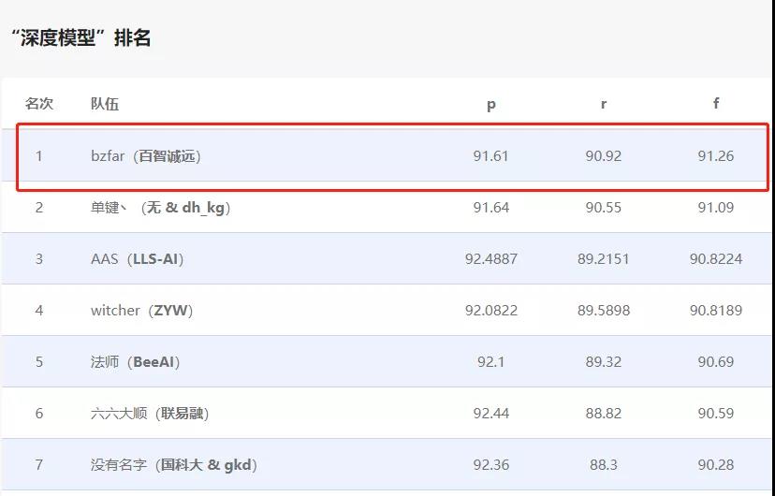Screen dimensions: 775x496
Task: Click the r value 88.3
Action: point(604,465)
